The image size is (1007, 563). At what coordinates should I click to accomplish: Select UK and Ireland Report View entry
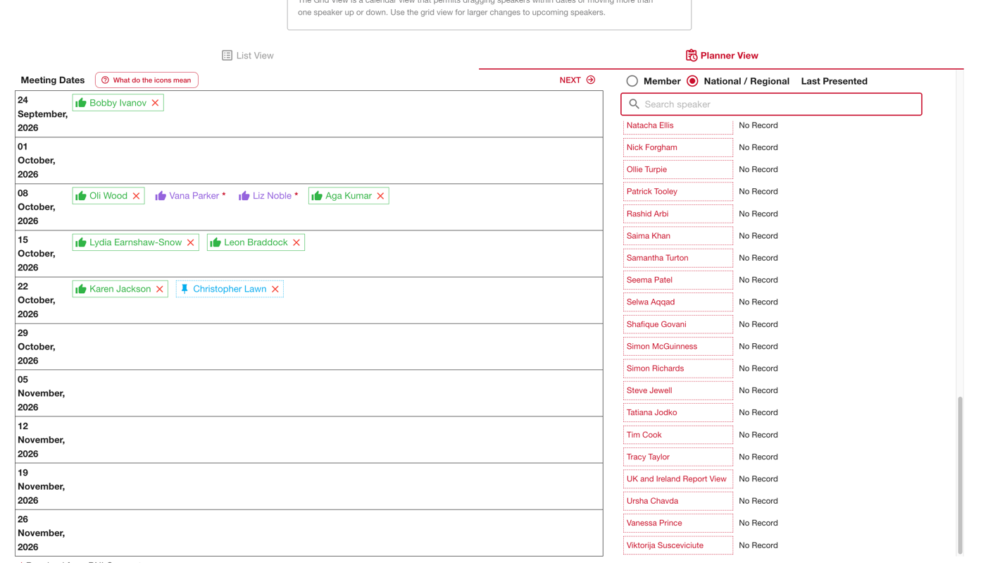[x=677, y=479]
